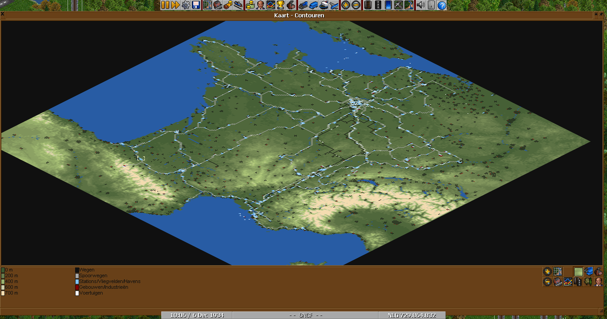The width and height of the screenshot is (607, 319).
Task: Click the 700 m legend colour swatch
Action: tap(3, 293)
